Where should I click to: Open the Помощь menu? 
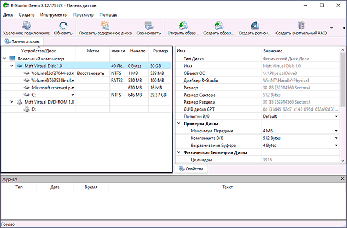click(108, 15)
